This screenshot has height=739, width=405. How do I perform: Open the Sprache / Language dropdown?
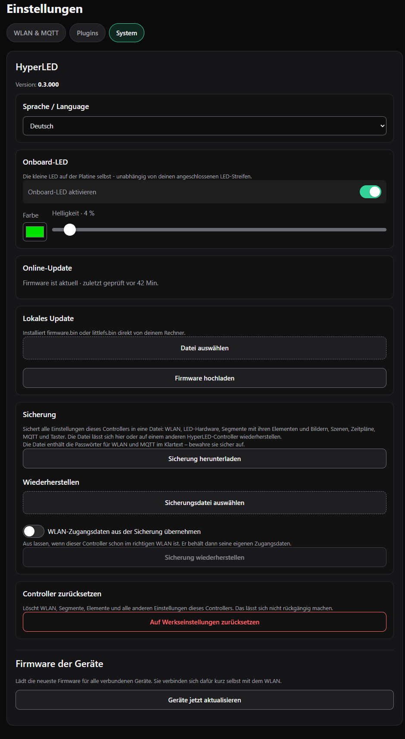click(x=205, y=126)
